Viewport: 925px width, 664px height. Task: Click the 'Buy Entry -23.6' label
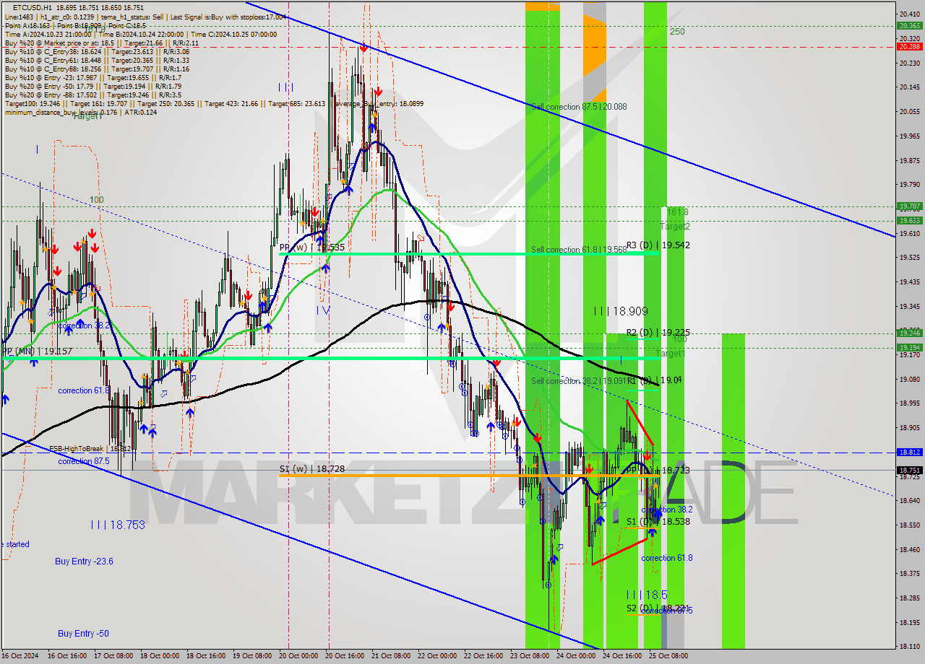coord(84,562)
